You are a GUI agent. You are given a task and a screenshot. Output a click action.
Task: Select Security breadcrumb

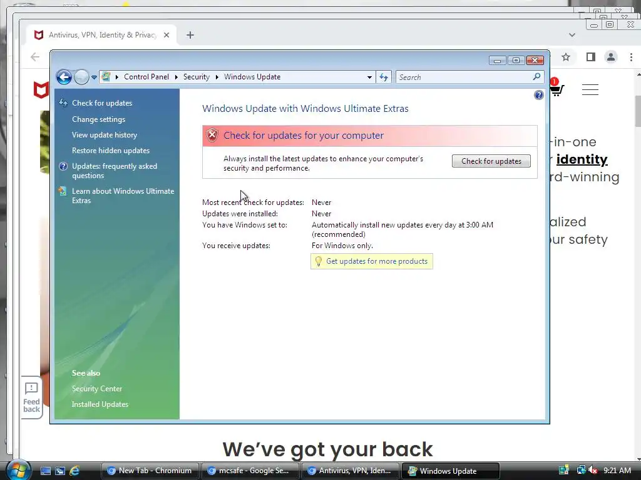click(x=196, y=77)
